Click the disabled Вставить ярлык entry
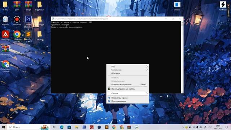The height and width of the screenshot is (130, 231). (x=127, y=81)
